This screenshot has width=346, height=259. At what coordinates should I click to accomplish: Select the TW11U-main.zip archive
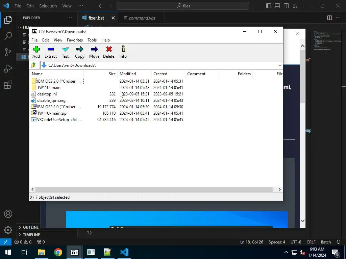click(x=52, y=113)
